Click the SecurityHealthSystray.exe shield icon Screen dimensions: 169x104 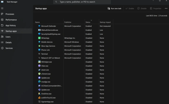[39, 34]
